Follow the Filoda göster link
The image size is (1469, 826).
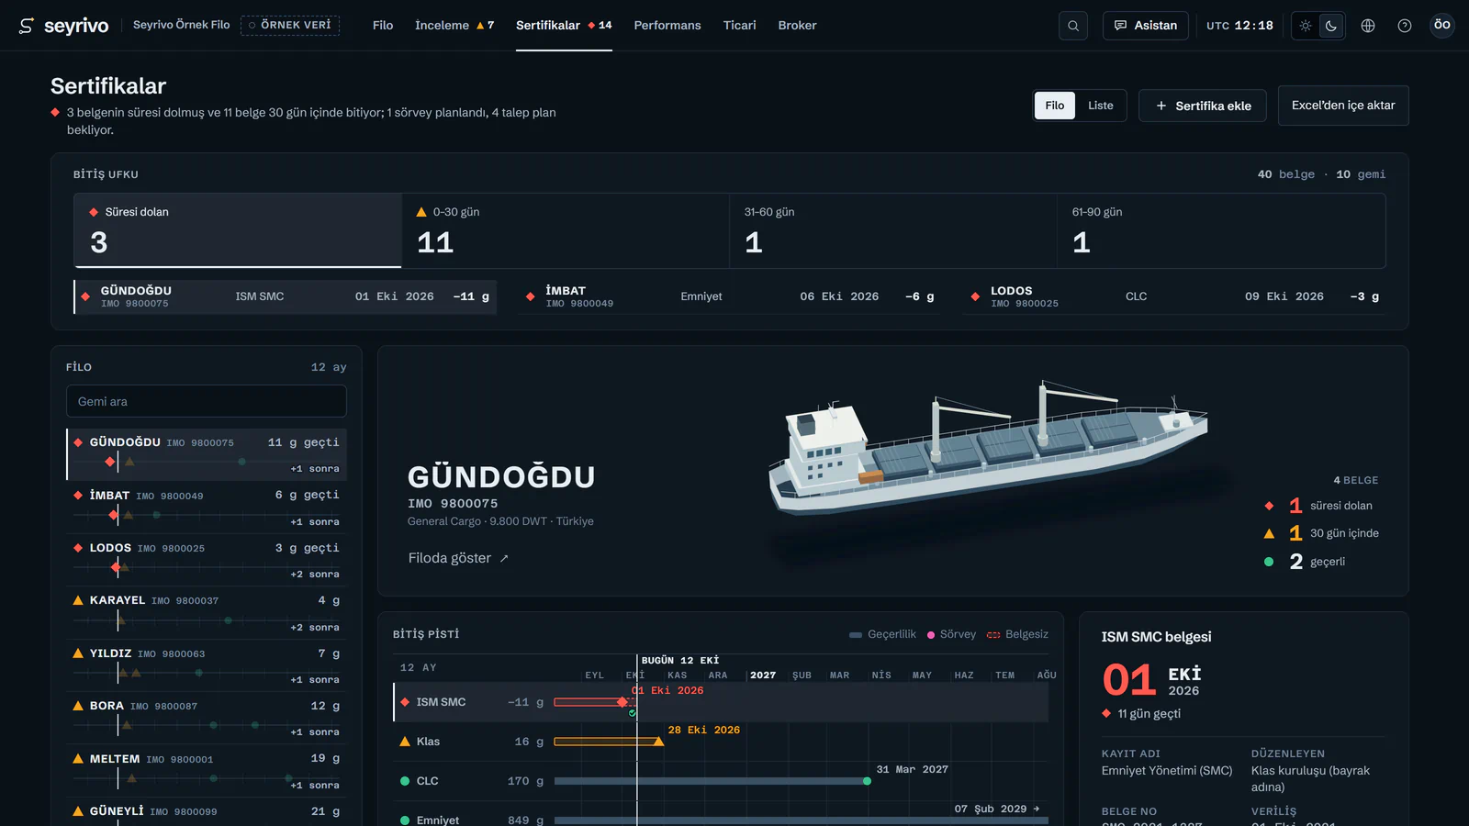tap(458, 558)
